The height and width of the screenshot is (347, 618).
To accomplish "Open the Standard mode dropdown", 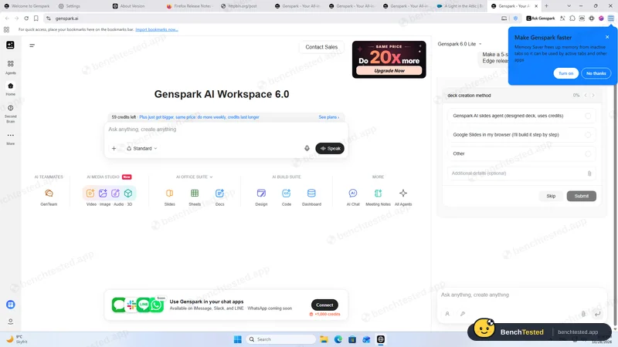I will pyautogui.click(x=142, y=148).
